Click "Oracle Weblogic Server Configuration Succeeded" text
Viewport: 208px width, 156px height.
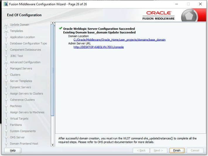[x=99, y=29]
